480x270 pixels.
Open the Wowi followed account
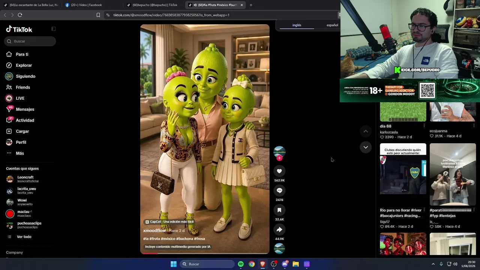point(19,202)
